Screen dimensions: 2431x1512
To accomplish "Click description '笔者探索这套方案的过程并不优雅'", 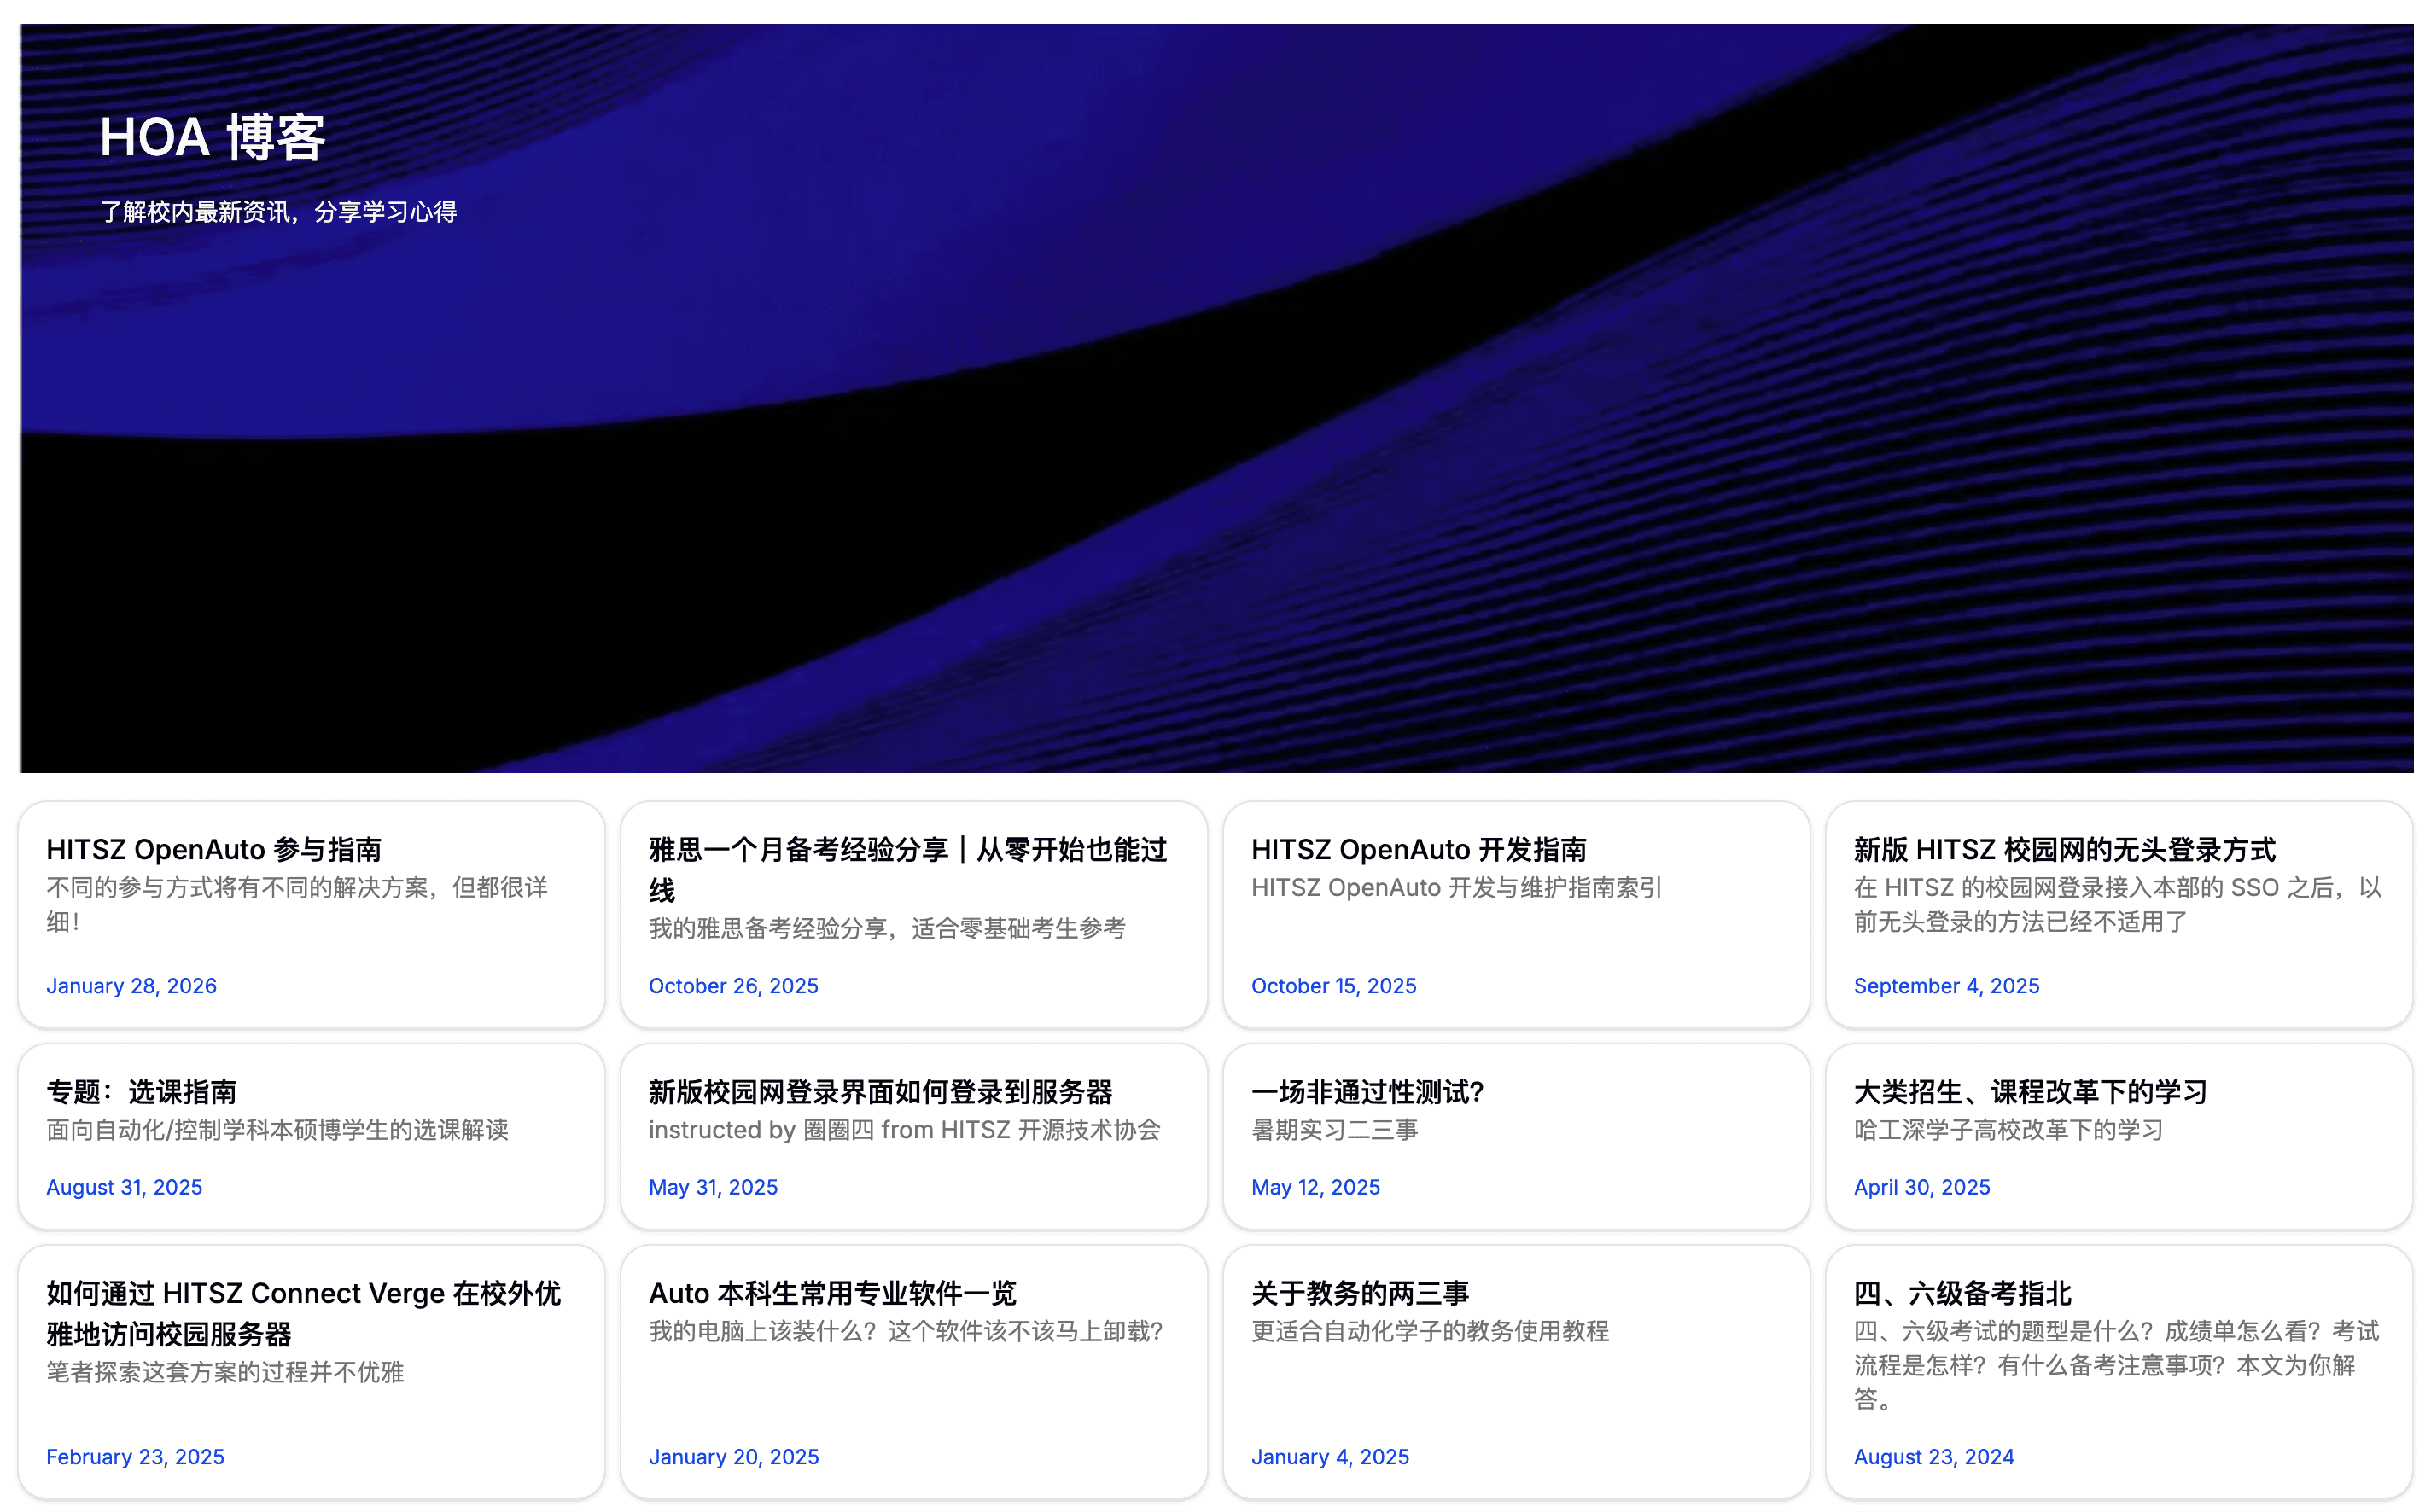I will pos(225,1372).
